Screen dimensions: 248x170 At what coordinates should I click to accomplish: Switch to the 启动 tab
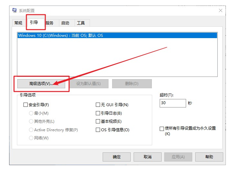[x=65, y=23]
